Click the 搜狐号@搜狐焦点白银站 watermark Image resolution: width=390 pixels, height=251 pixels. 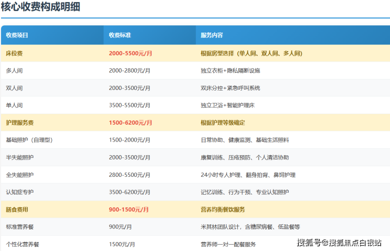tap(339, 243)
